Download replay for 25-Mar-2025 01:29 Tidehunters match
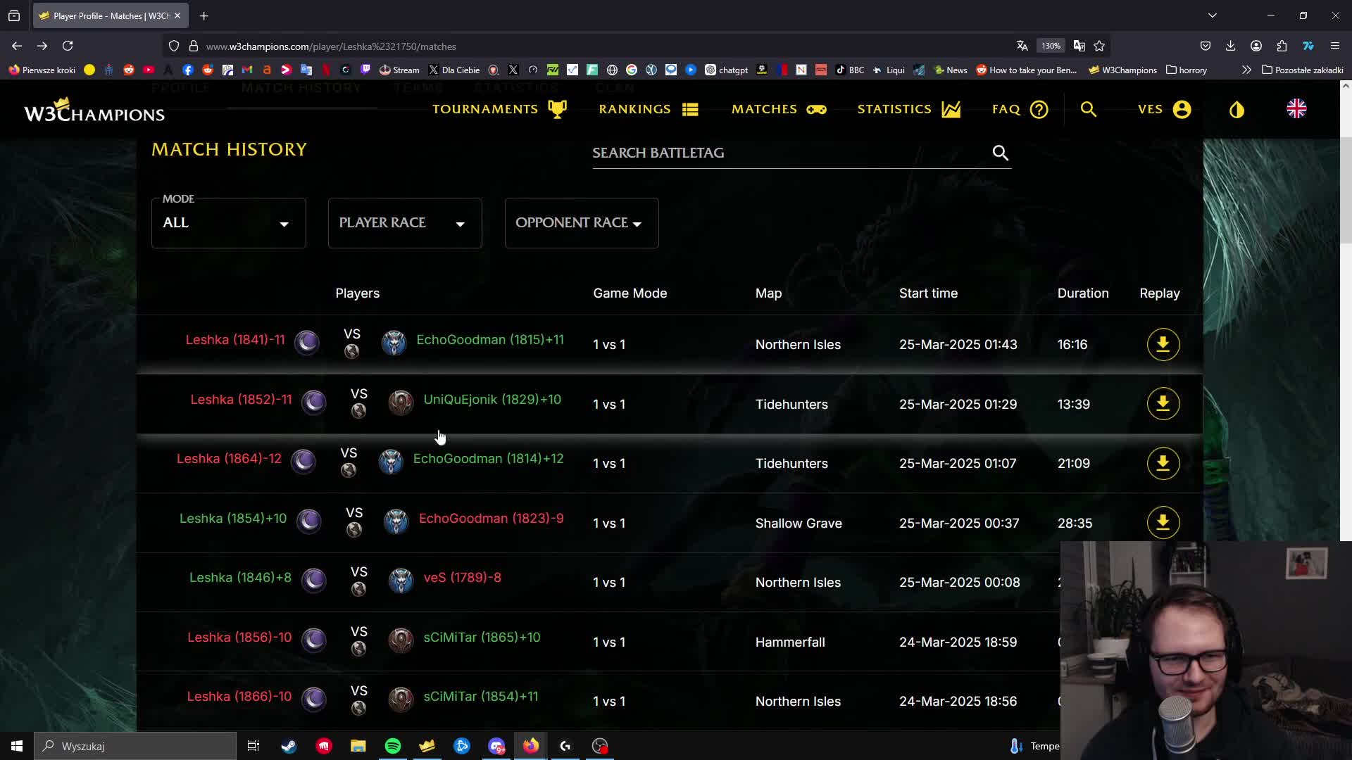The width and height of the screenshot is (1352, 760). [x=1163, y=404]
